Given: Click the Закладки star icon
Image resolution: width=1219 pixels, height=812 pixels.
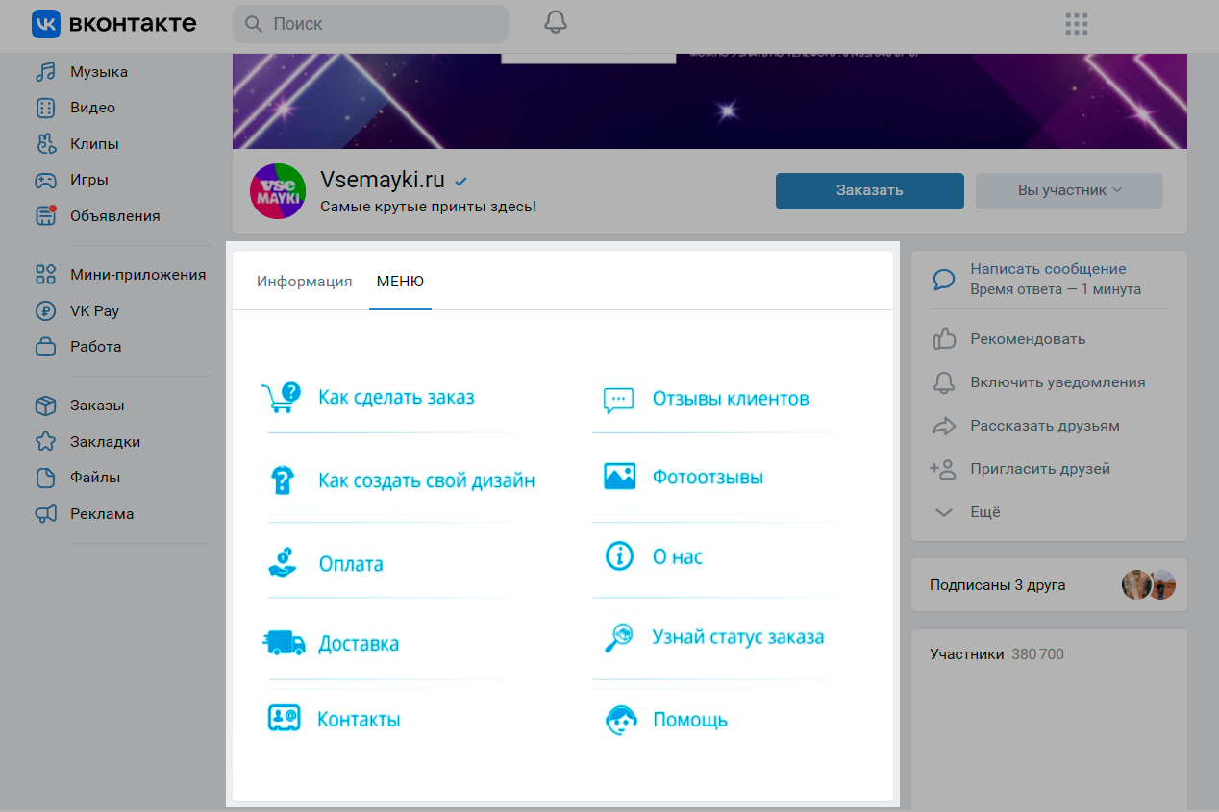Looking at the screenshot, I should [x=45, y=442].
